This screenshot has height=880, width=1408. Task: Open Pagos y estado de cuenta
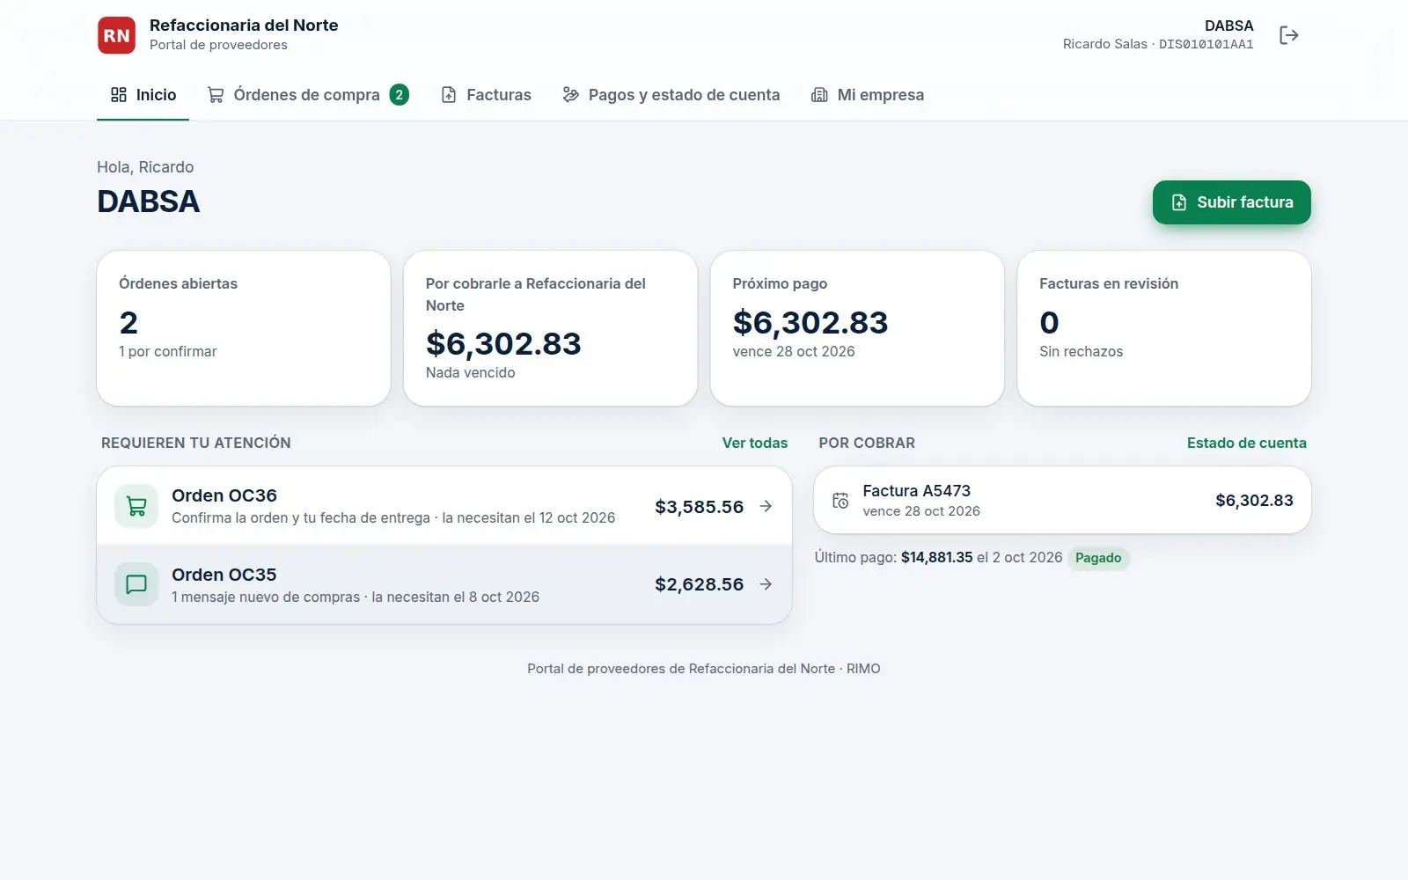pyautogui.click(x=671, y=95)
